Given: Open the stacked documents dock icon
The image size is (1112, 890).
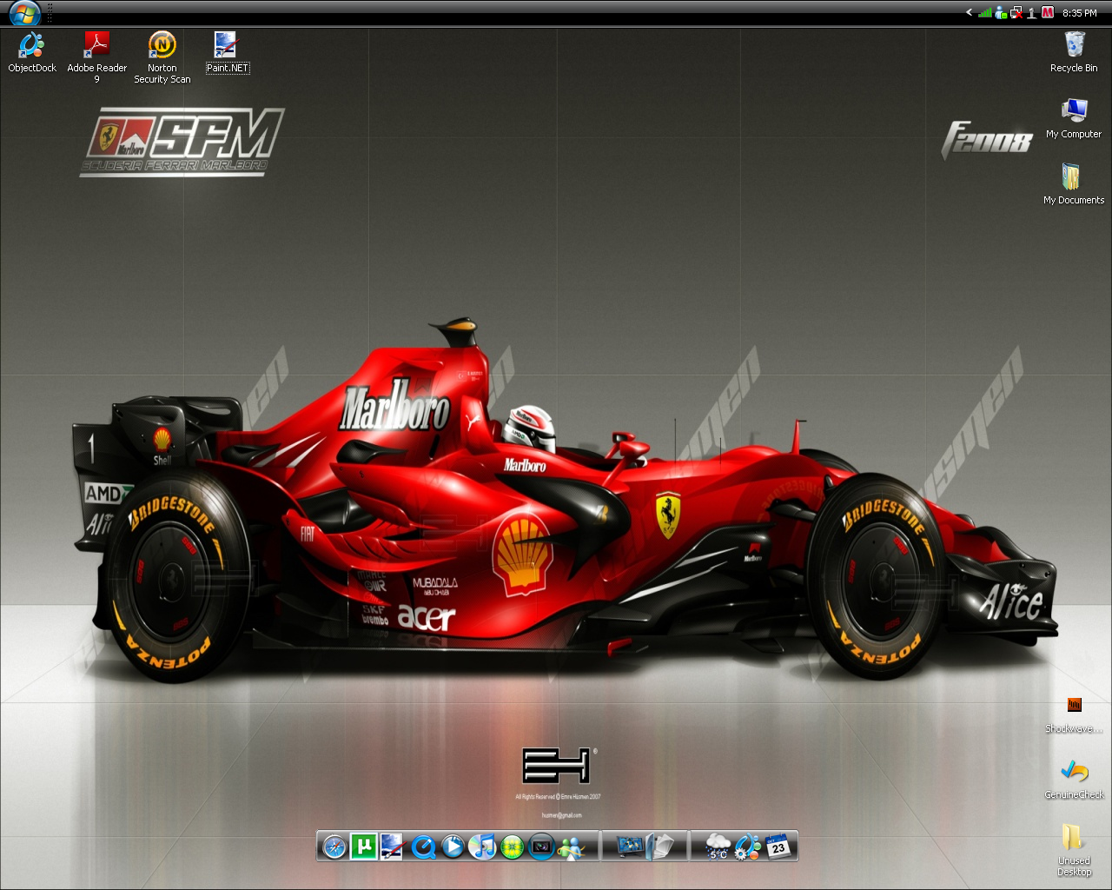Looking at the screenshot, I should (x=660, y=847).
